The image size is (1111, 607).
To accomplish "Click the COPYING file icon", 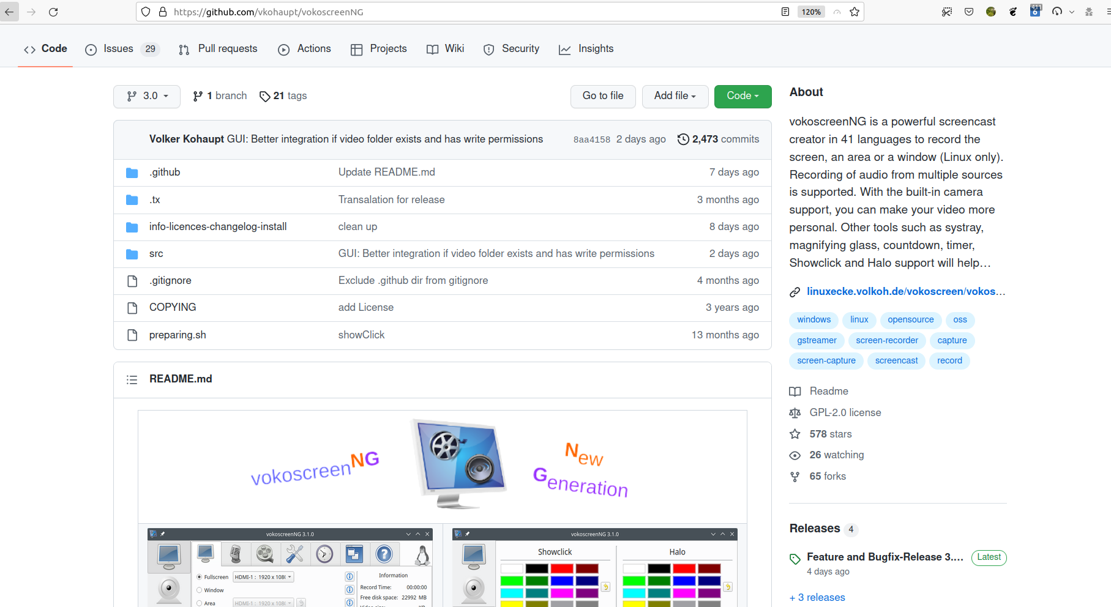I will pyautogui.click(x=132, y=308).
